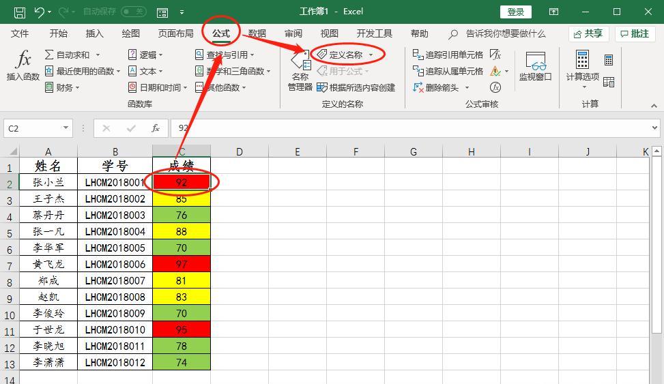Click the Undo arrow icon

click(x=40, y=12)
